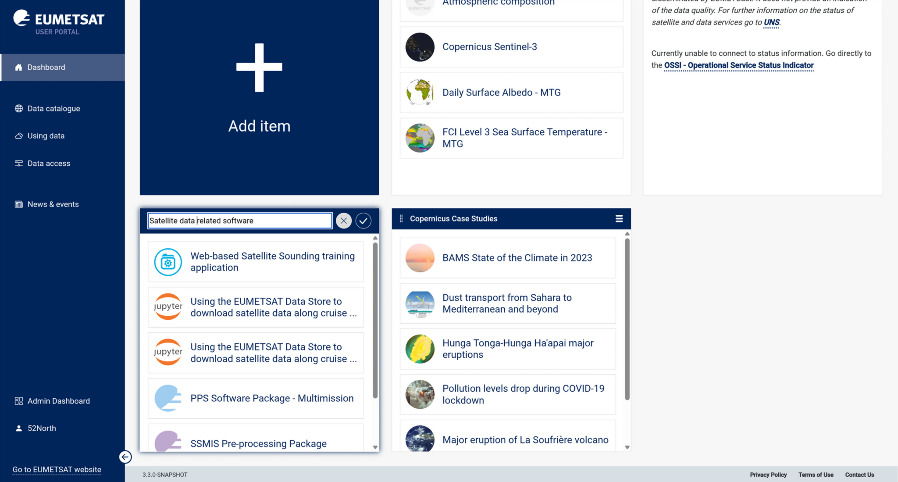Screen dimensions: 898x482
Task: Open FCI Level 3 Sea Surface Temperature item
Action: (511, 138)
